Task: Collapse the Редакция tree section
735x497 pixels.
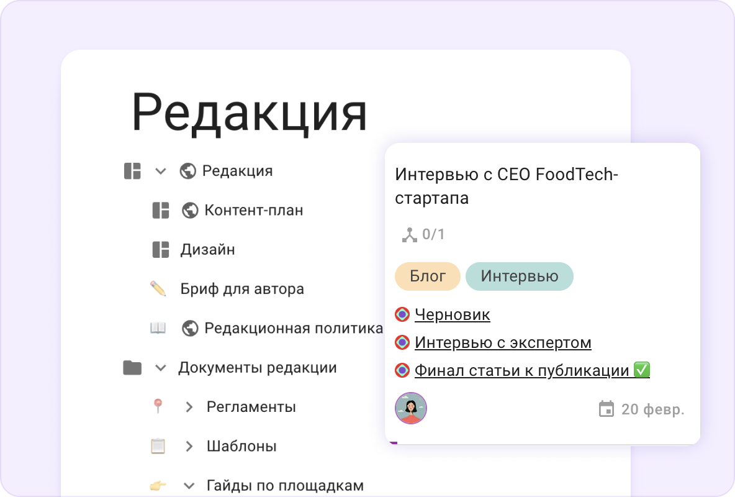Action: pos(161,171)
